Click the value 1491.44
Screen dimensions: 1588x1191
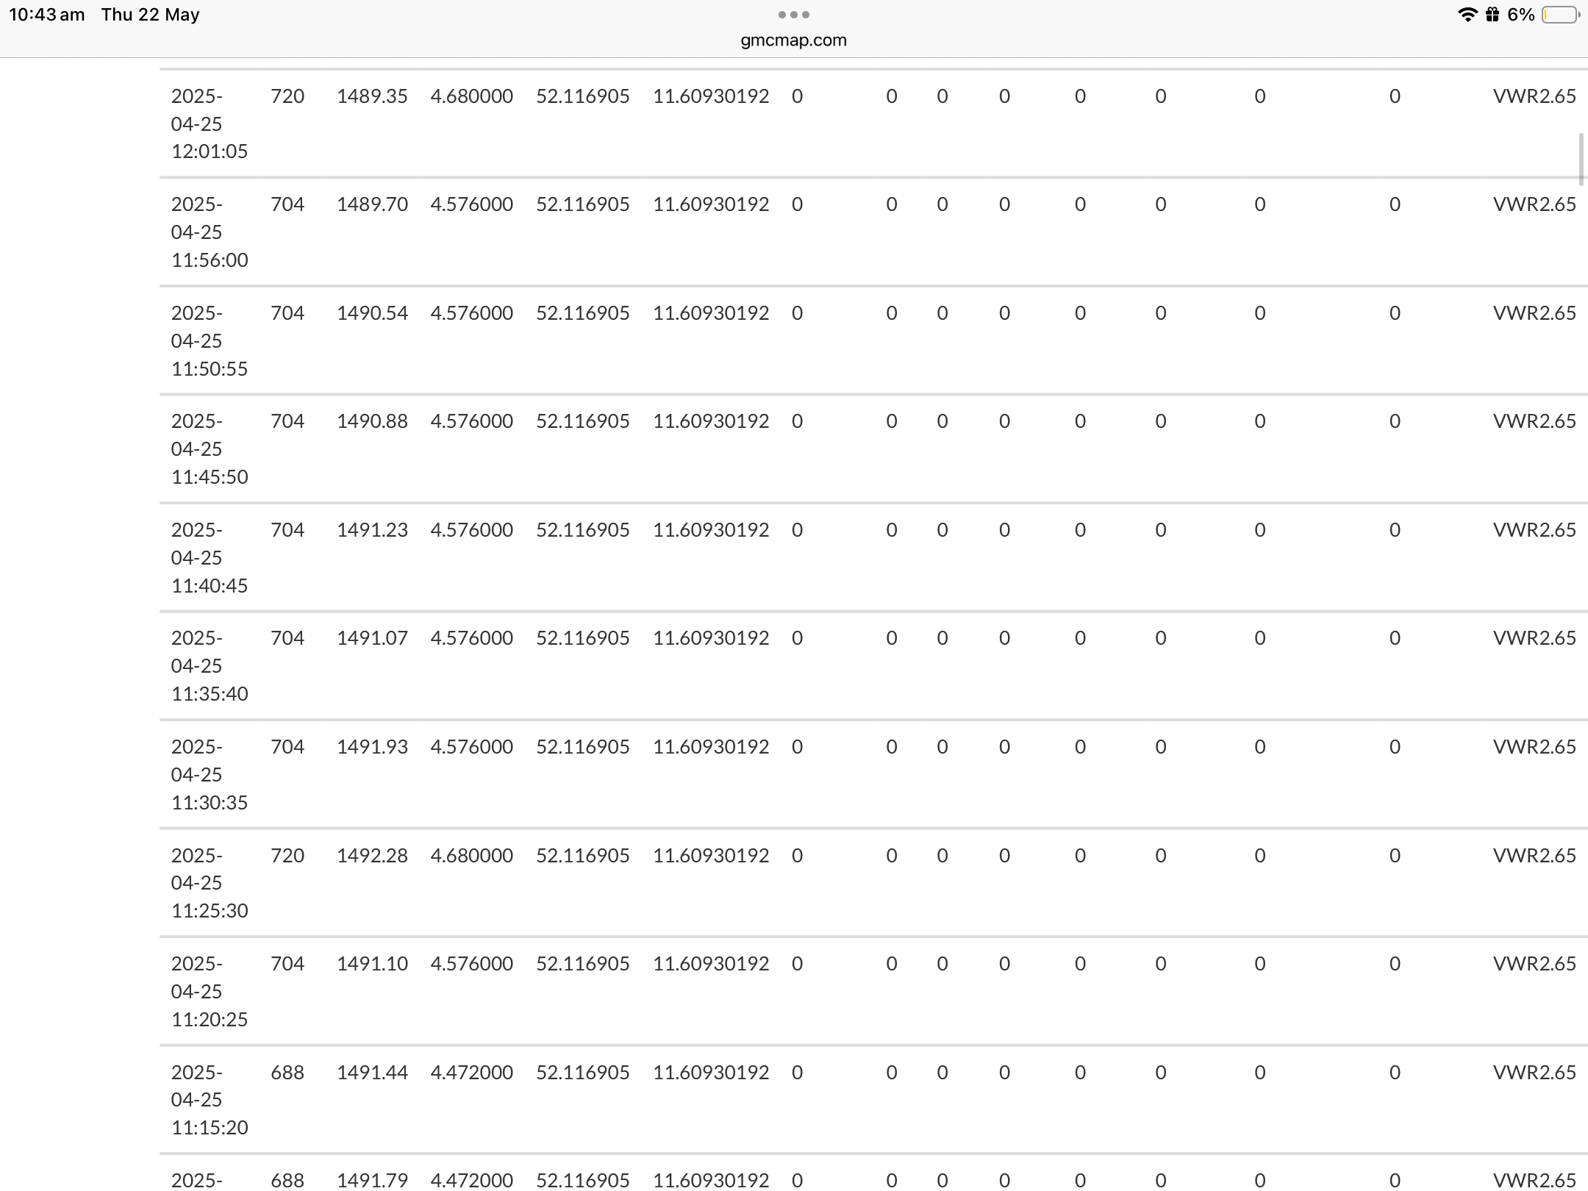[372, 1073]
